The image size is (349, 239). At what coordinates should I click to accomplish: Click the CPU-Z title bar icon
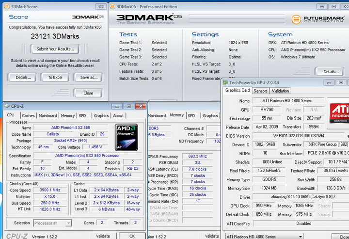click(7, 106)
